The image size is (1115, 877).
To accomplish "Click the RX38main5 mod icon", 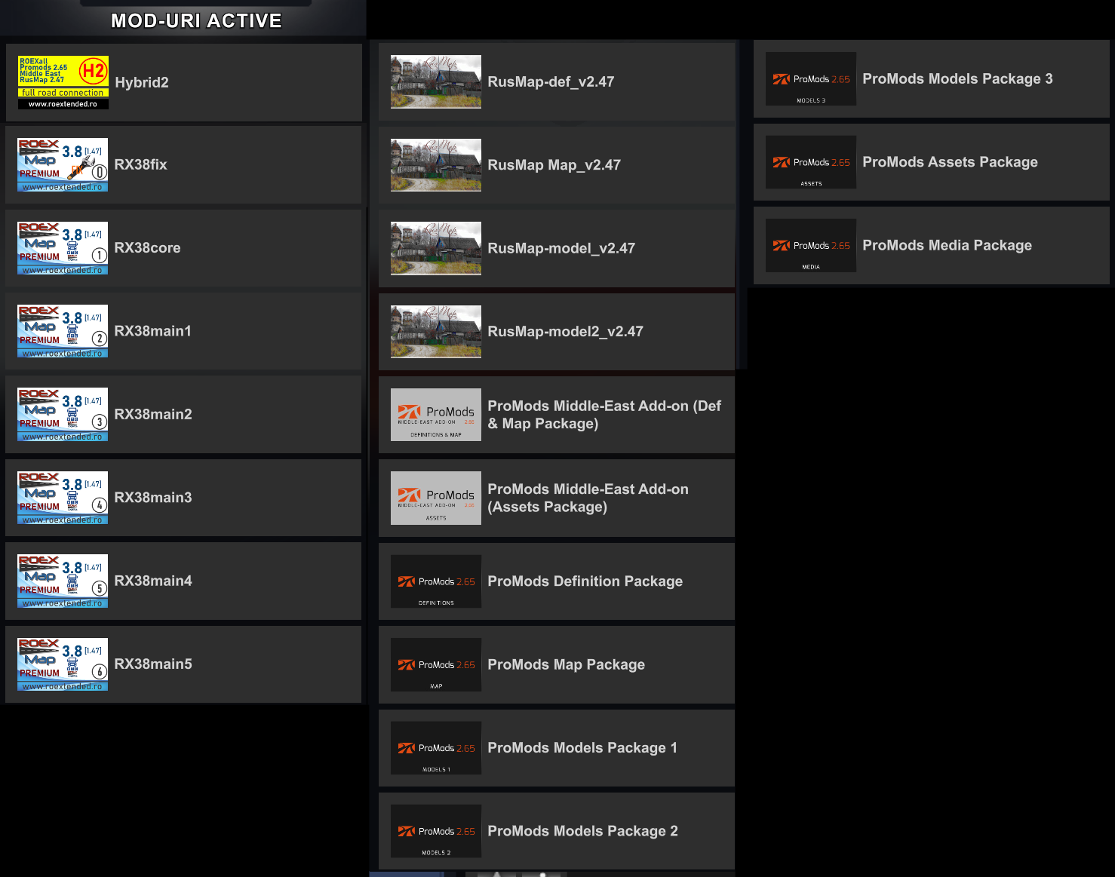I will [63, 664].
